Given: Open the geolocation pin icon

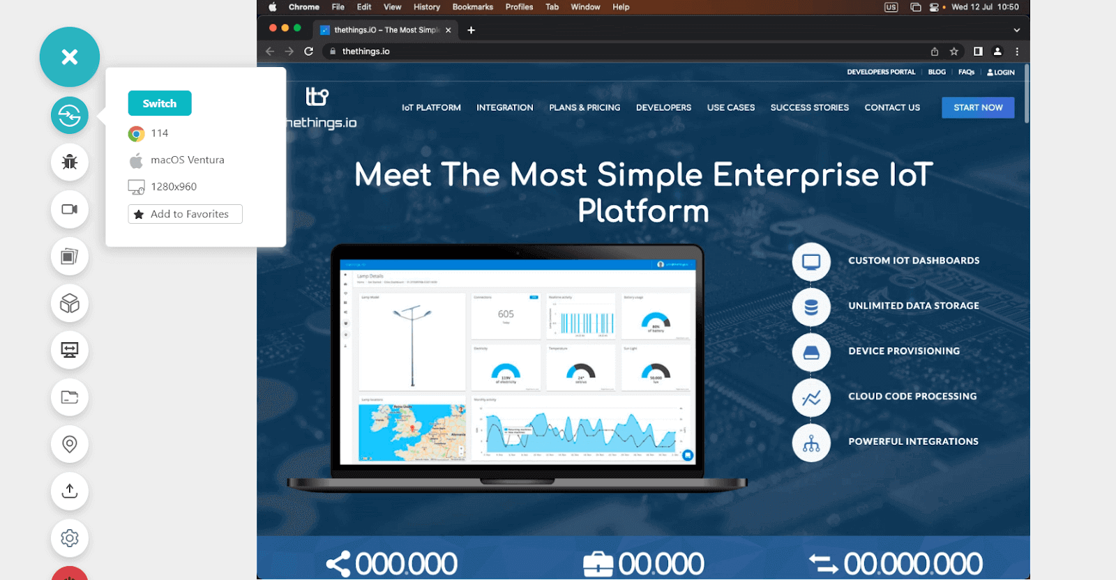Looking at the screenshot, I should coord(70,444).
